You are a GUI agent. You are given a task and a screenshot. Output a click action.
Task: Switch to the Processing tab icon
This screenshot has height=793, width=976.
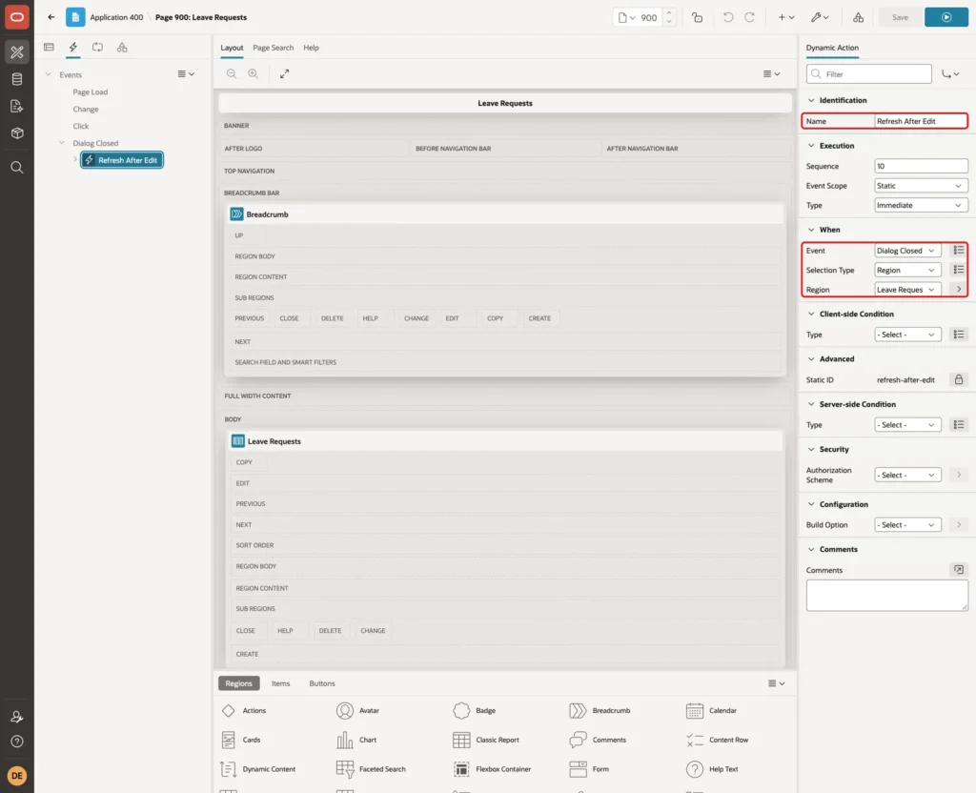tap(98, 48)
